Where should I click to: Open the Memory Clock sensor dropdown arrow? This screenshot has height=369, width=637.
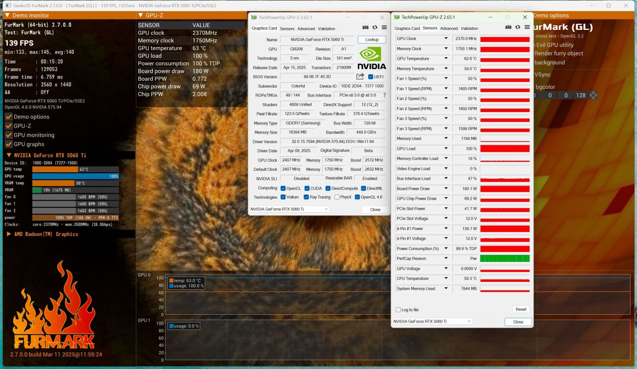(446, 48)
